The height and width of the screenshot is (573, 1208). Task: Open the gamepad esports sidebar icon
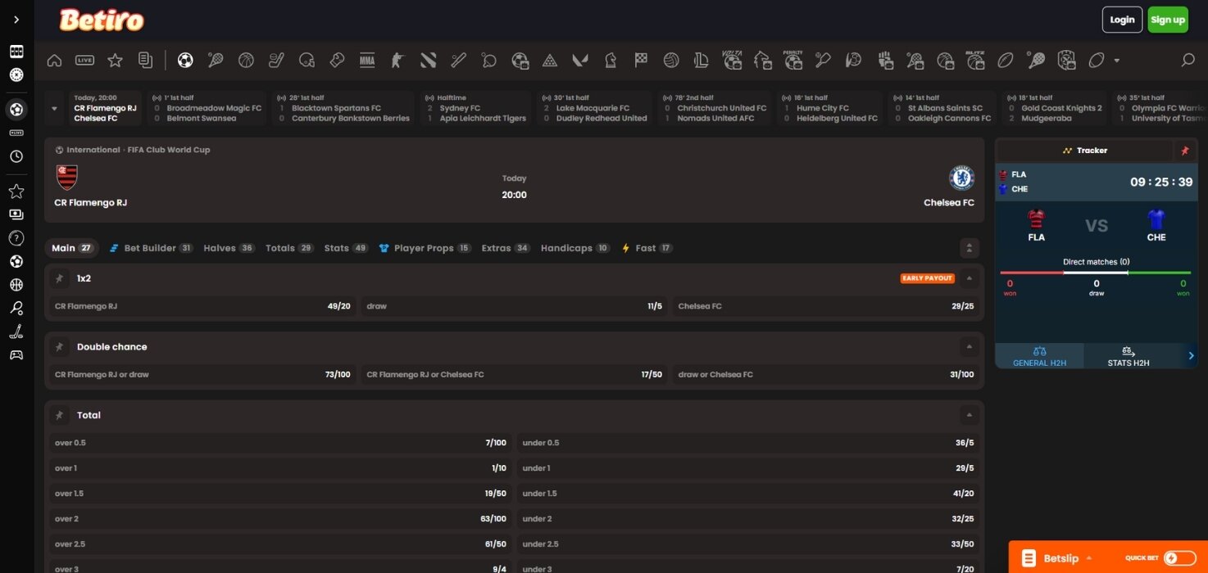coord(16,355)
